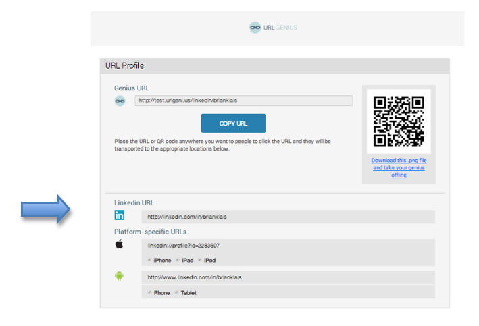
Task: Click the Genius URL chain-link icon
Action: click(120, 101)
